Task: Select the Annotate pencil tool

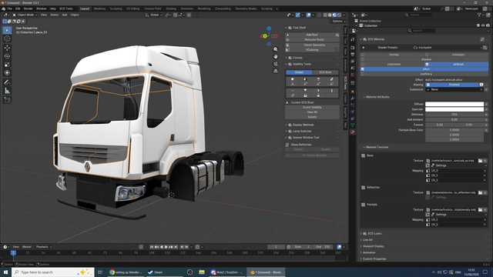Action: (x=7, y=82)
